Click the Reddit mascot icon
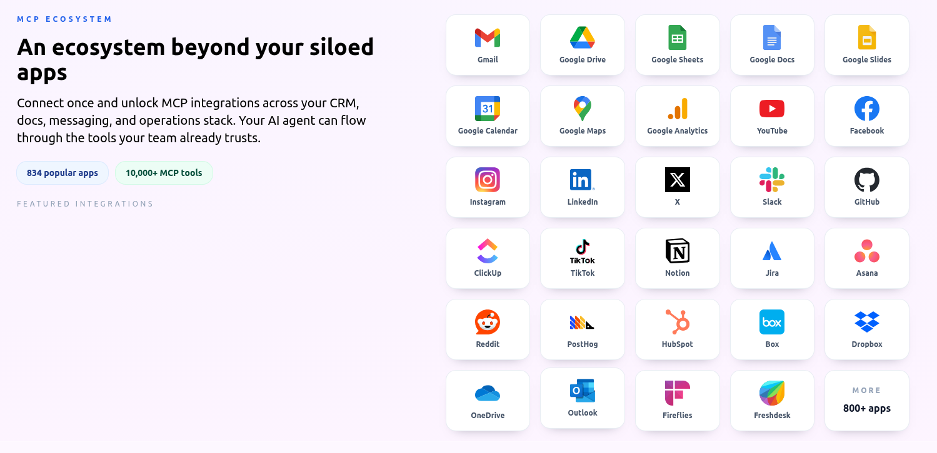 point(488,322)
